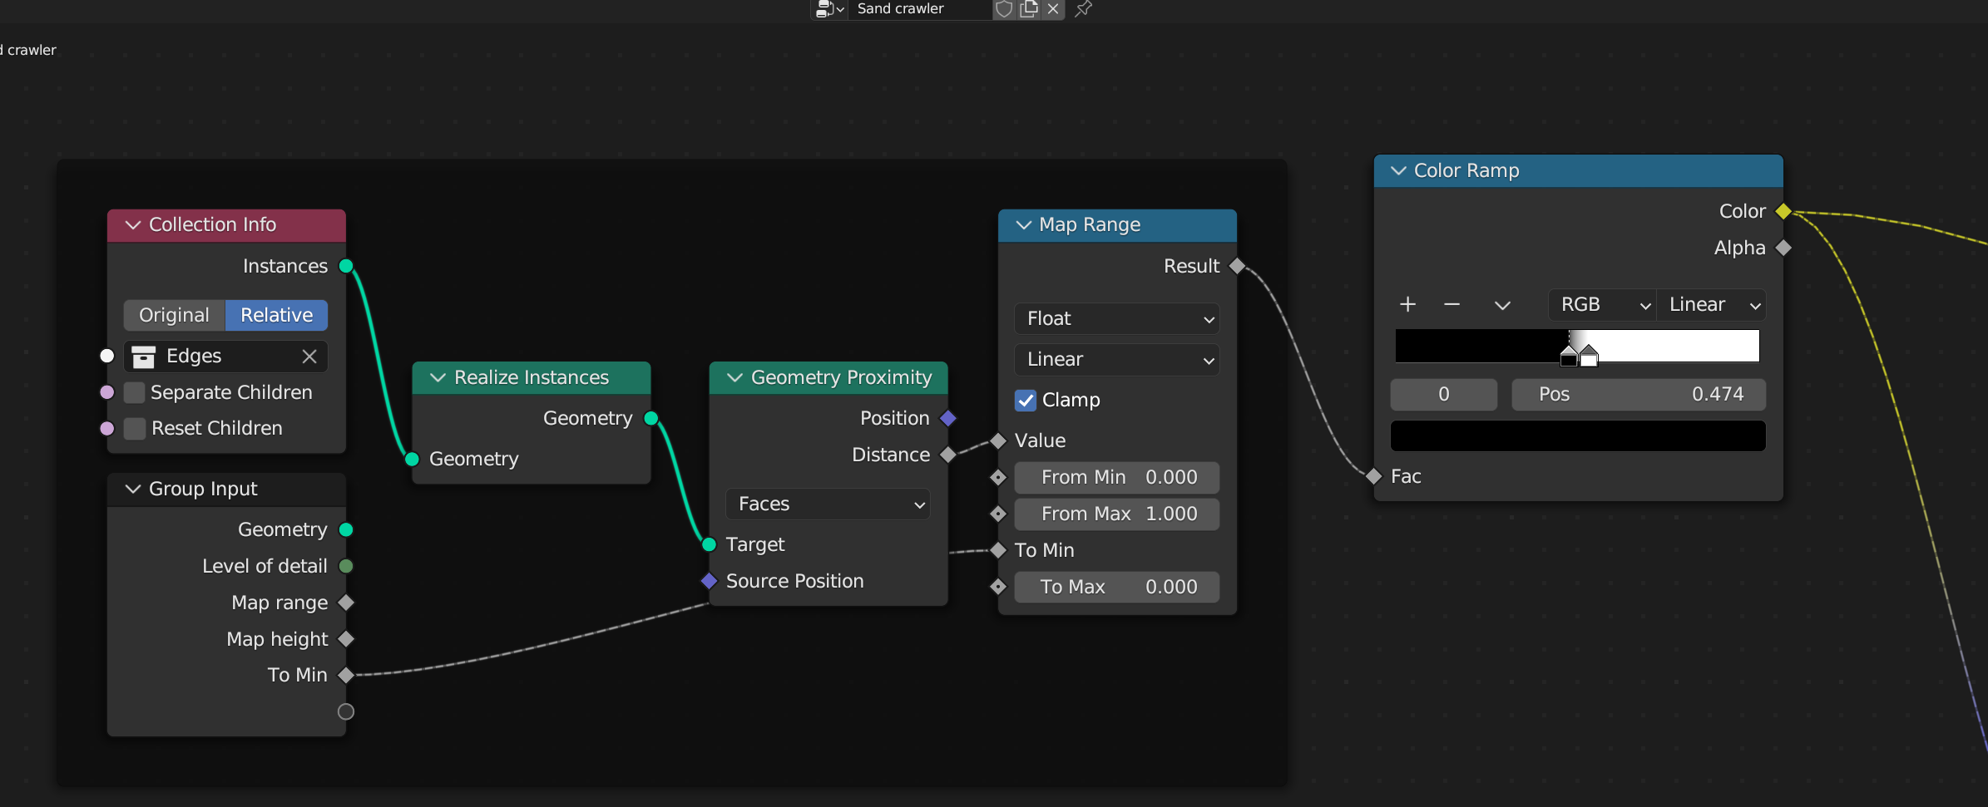
Task: Collapse the Geometry Proximity node
Action: (735, 378)
